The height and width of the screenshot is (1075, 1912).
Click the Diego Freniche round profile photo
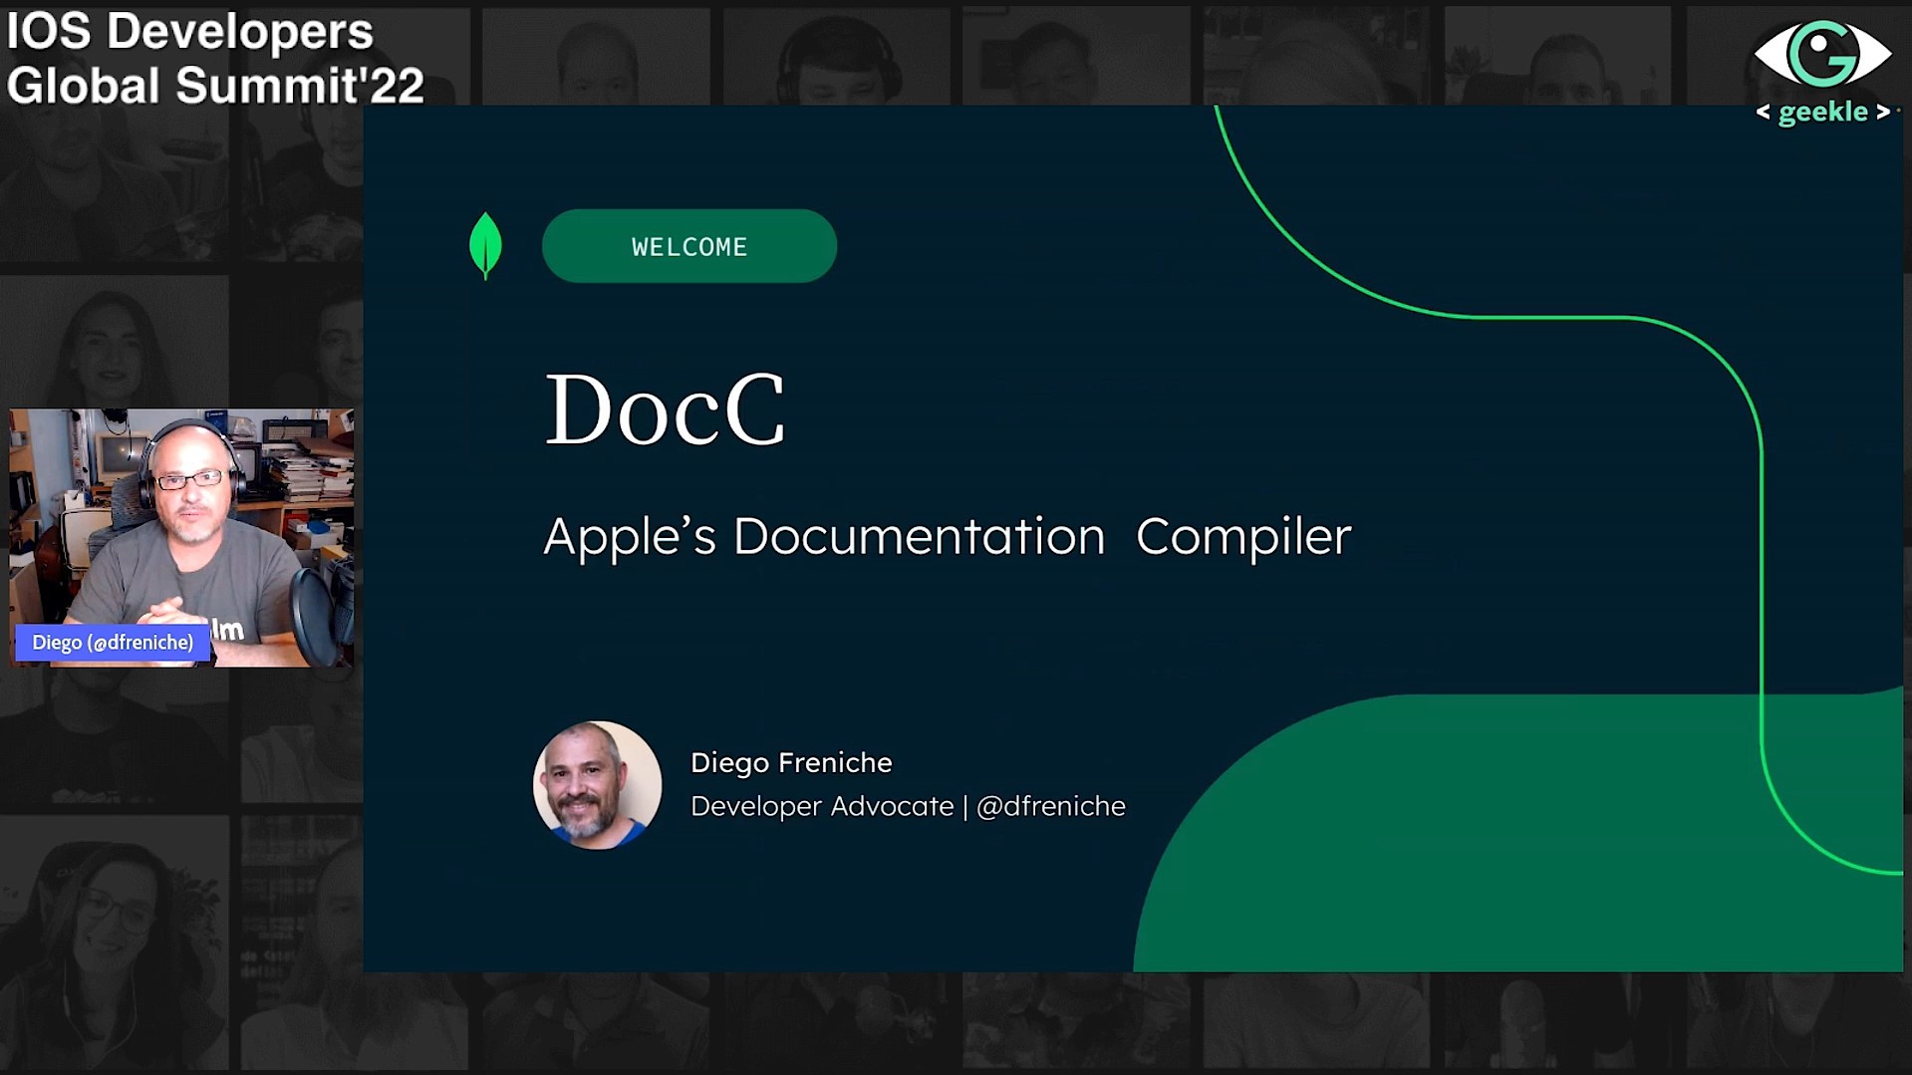tap(597, 785)
